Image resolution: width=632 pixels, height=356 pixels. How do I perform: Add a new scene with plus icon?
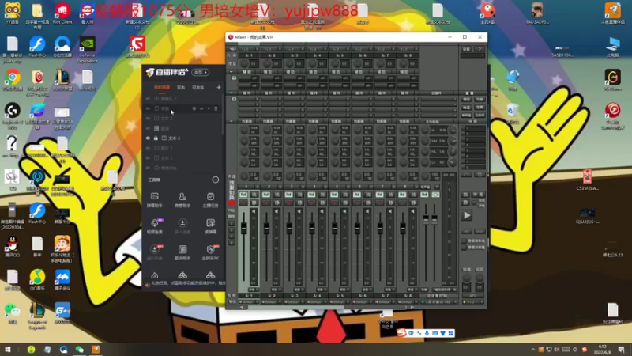[x=219, y=87]
